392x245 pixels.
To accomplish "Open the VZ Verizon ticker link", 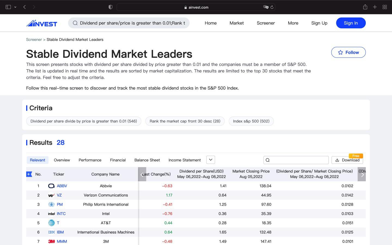I will click(59, 195).
